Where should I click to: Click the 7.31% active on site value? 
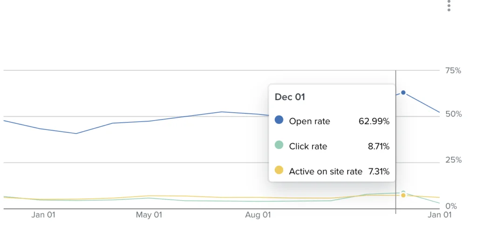pyautogui.click(x=379, y=171)
